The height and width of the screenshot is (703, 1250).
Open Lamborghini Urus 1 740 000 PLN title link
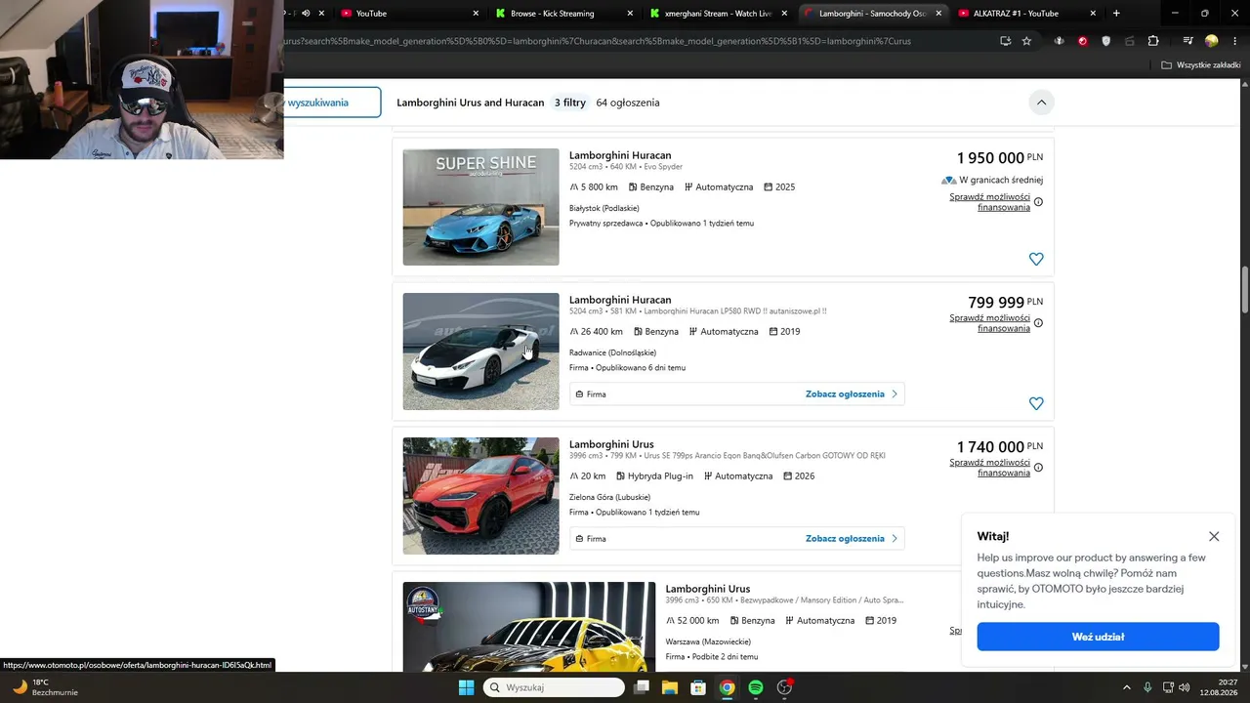click(x=611, y=444)
